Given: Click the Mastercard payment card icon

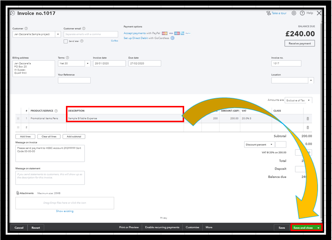Looking at the screenshot, I should tap(165, 33).
